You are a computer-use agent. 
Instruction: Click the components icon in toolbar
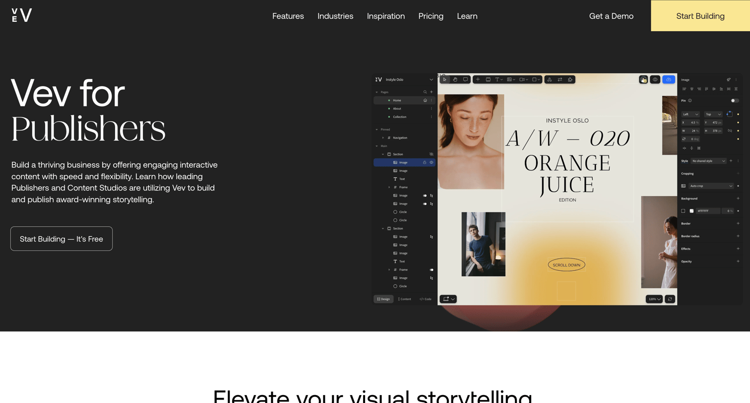coord(550,79)
